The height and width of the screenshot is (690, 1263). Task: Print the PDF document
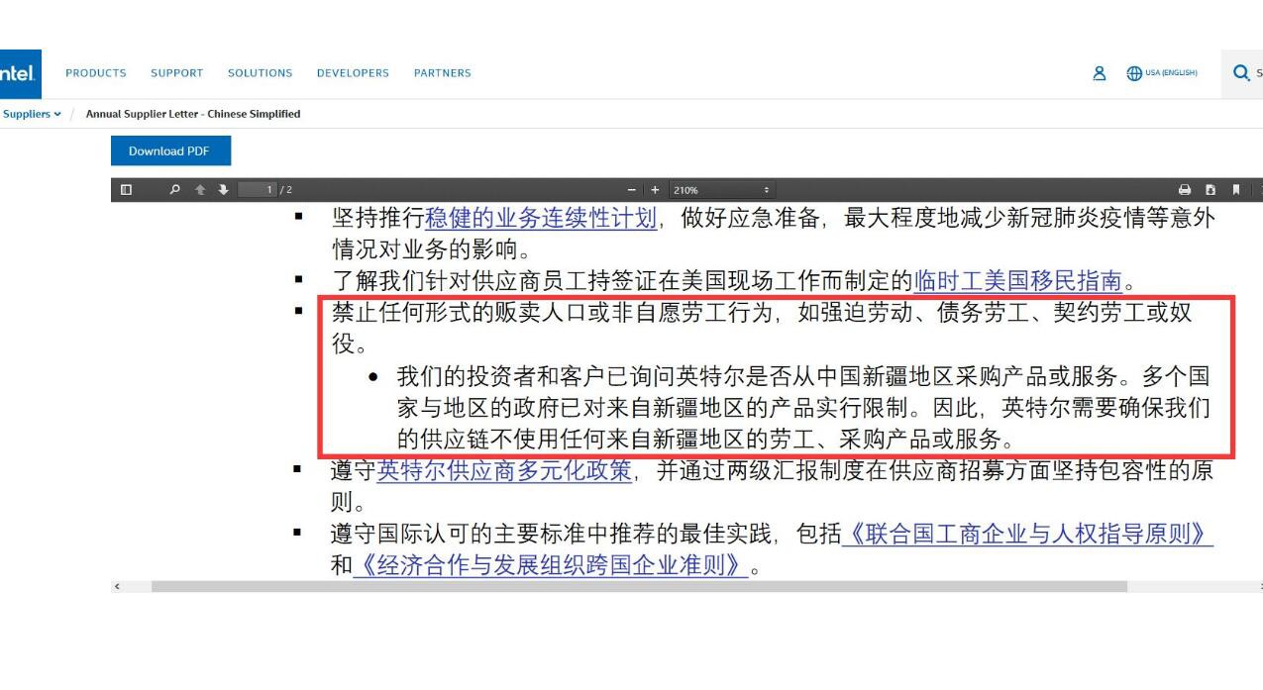pyautogui.click(x=1185, y=189)
